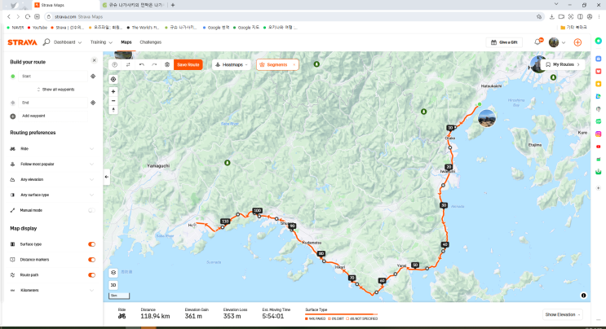Bookmark this page with star icon
The width and height of the screenshot is (606, 329).
539,16
